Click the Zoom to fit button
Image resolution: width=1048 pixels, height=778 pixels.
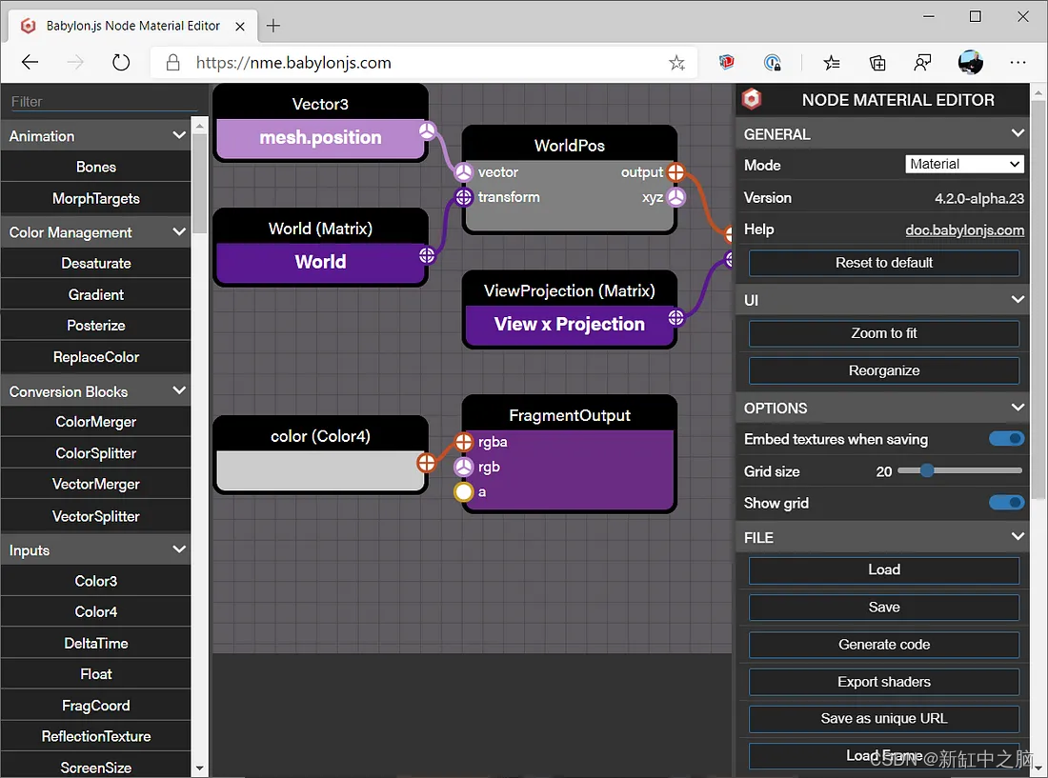click(883, 333)
